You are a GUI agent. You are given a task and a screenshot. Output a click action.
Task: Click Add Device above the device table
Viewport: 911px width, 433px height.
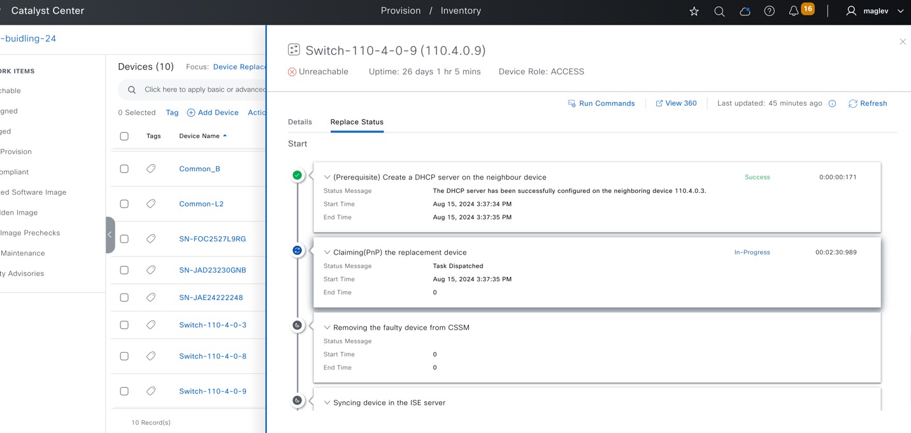click(212, 112)
